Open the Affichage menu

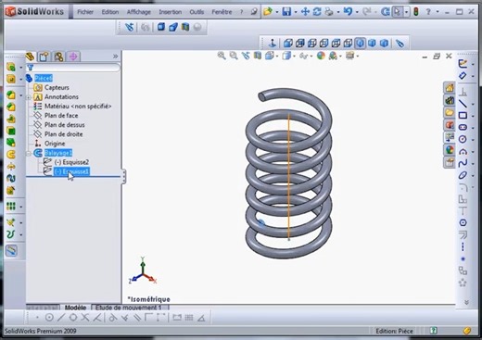click(x=139, y=12)
